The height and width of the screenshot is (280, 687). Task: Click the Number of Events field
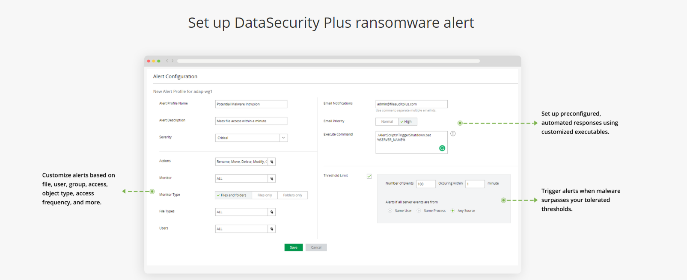click(426, 184)
